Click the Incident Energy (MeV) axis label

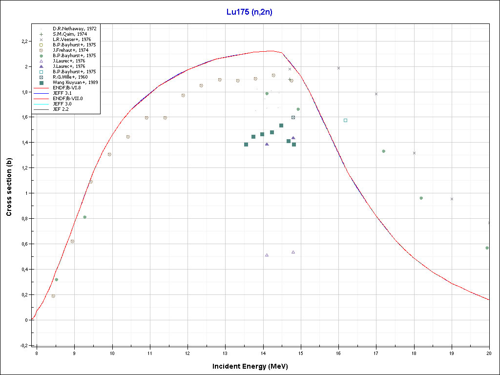253,366
